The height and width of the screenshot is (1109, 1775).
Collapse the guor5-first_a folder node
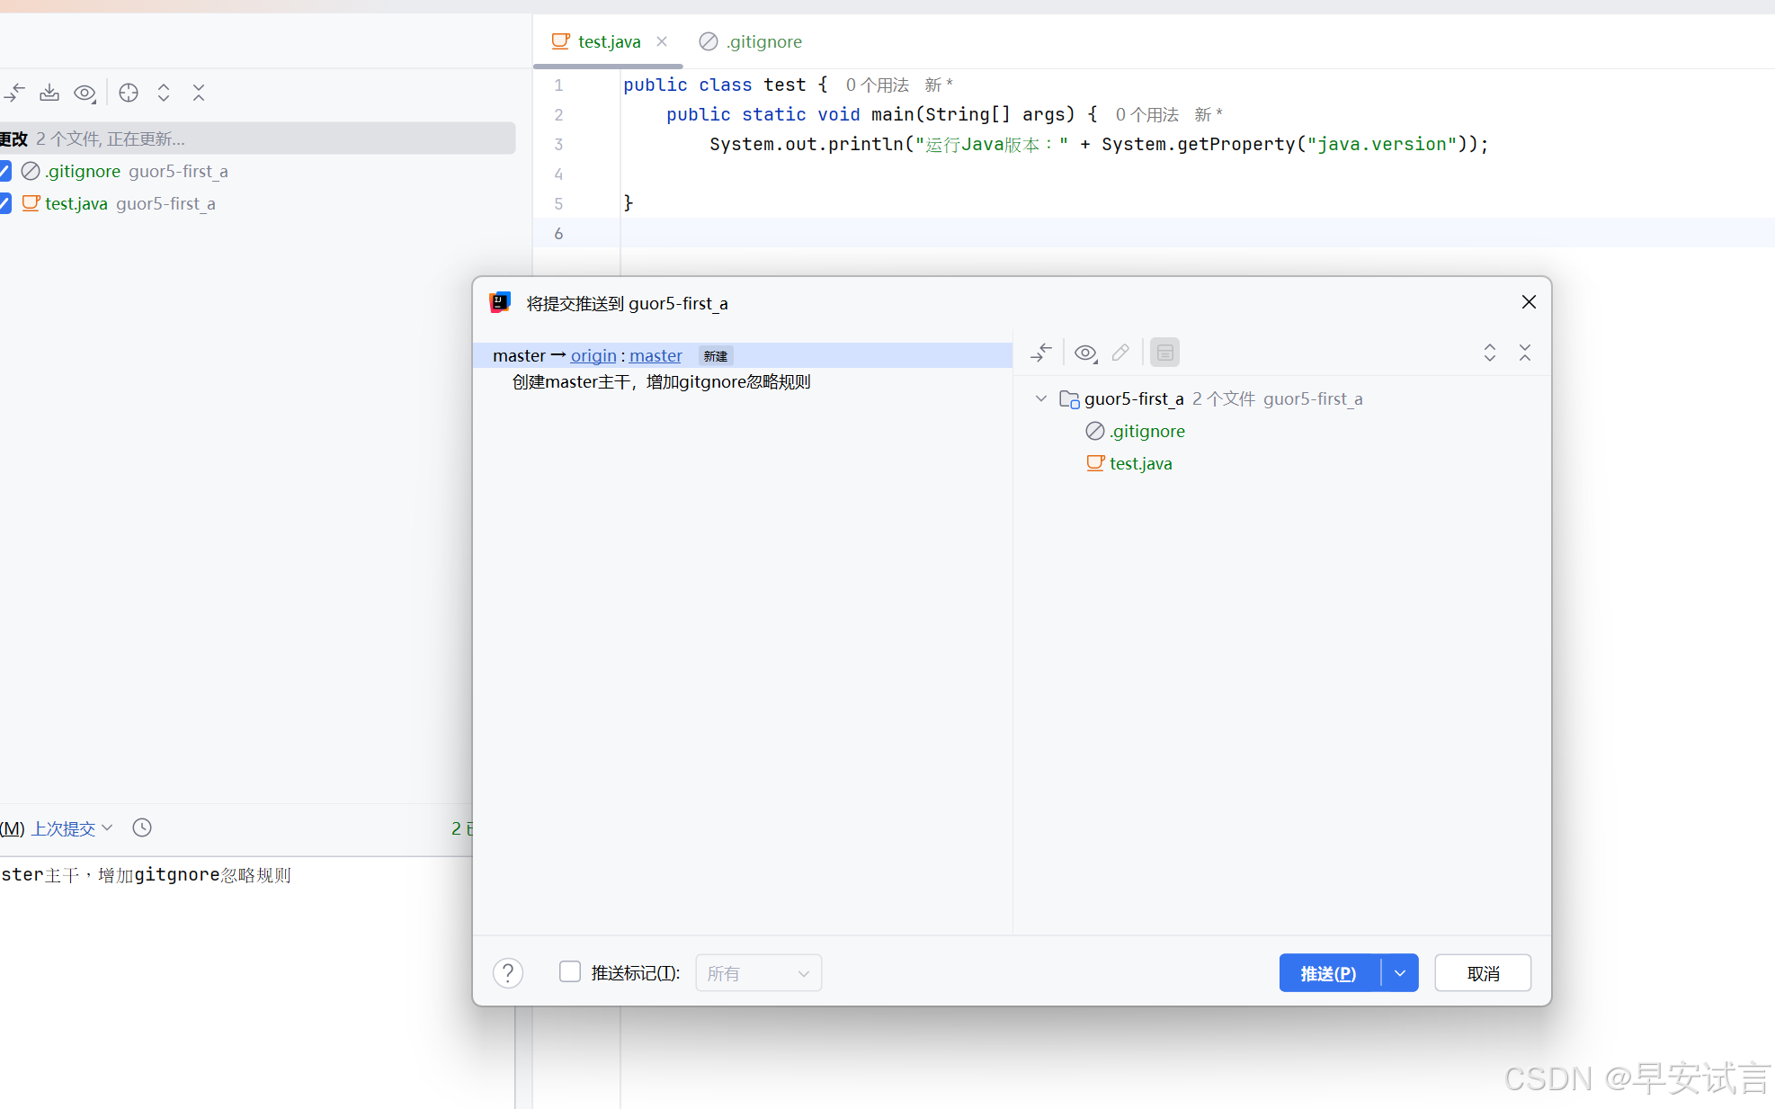click(x=1041, y=398)
